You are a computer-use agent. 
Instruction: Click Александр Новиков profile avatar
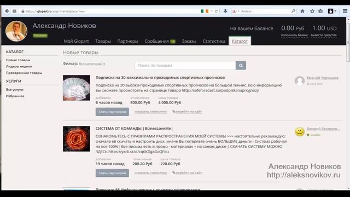tap(16, 31)
